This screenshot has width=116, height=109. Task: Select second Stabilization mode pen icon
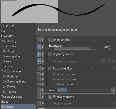point(109,61)
